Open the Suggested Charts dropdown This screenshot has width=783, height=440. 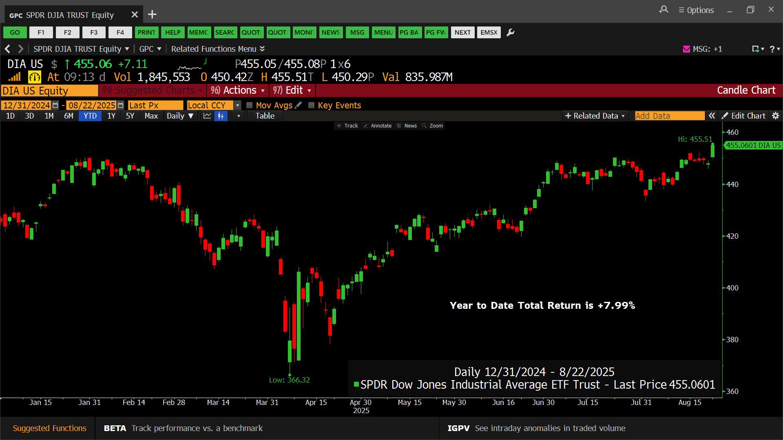[x=153, y=90]
